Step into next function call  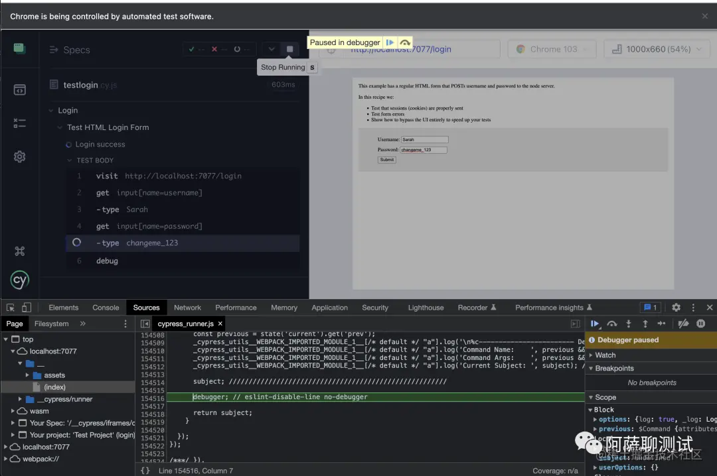pos(629,324)
